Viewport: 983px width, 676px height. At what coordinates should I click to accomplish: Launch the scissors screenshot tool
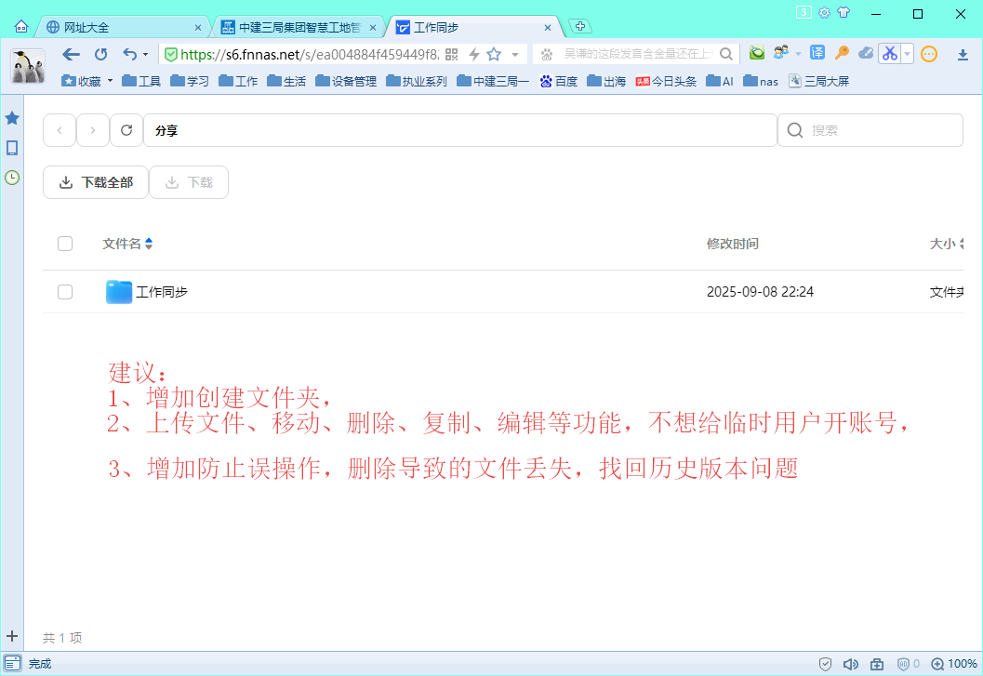click(x=890, y=54)
